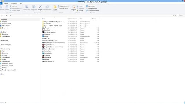Click Снять выделение in the ribbon

(x=91, y=8)
